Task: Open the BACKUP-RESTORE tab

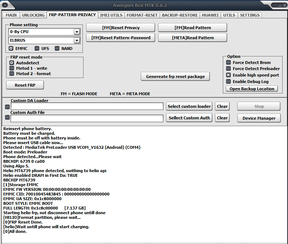Action: coord(180,15)
